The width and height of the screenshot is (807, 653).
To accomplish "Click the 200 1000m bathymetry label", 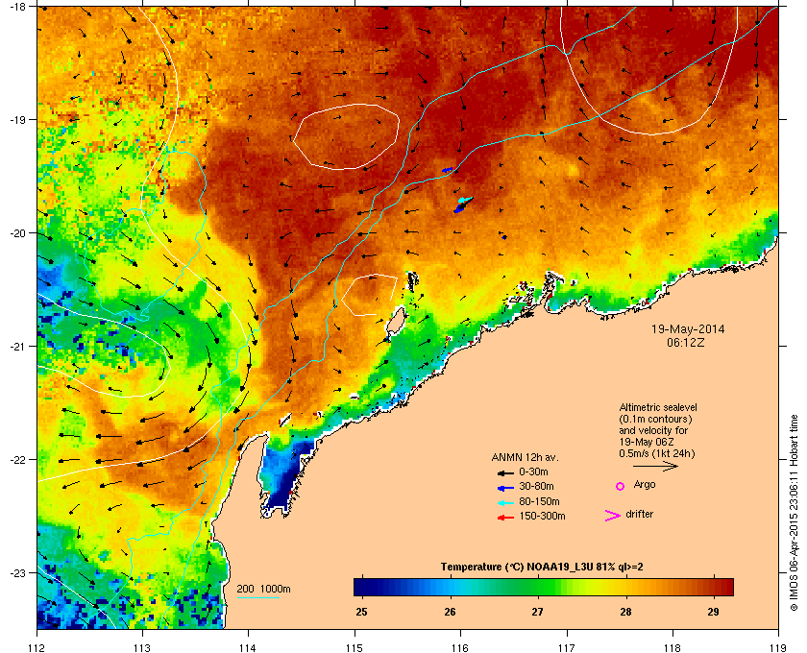I will [x=263, y=589].
